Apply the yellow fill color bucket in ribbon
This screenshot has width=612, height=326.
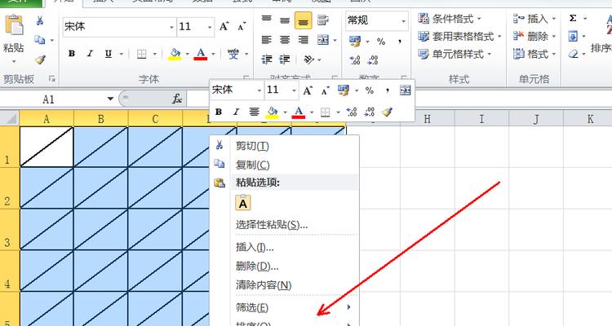point(175,54)
